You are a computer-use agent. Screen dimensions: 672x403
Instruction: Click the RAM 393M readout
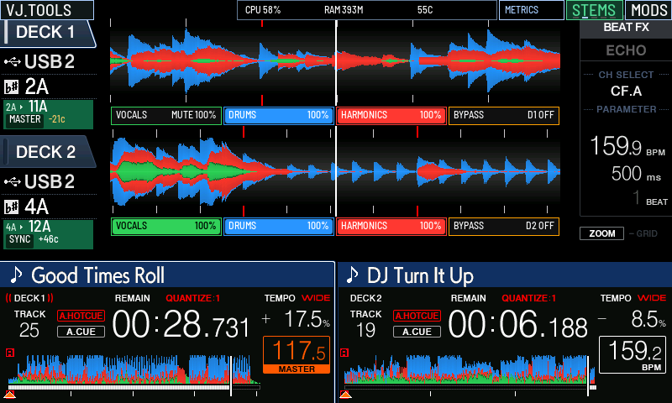344,10
